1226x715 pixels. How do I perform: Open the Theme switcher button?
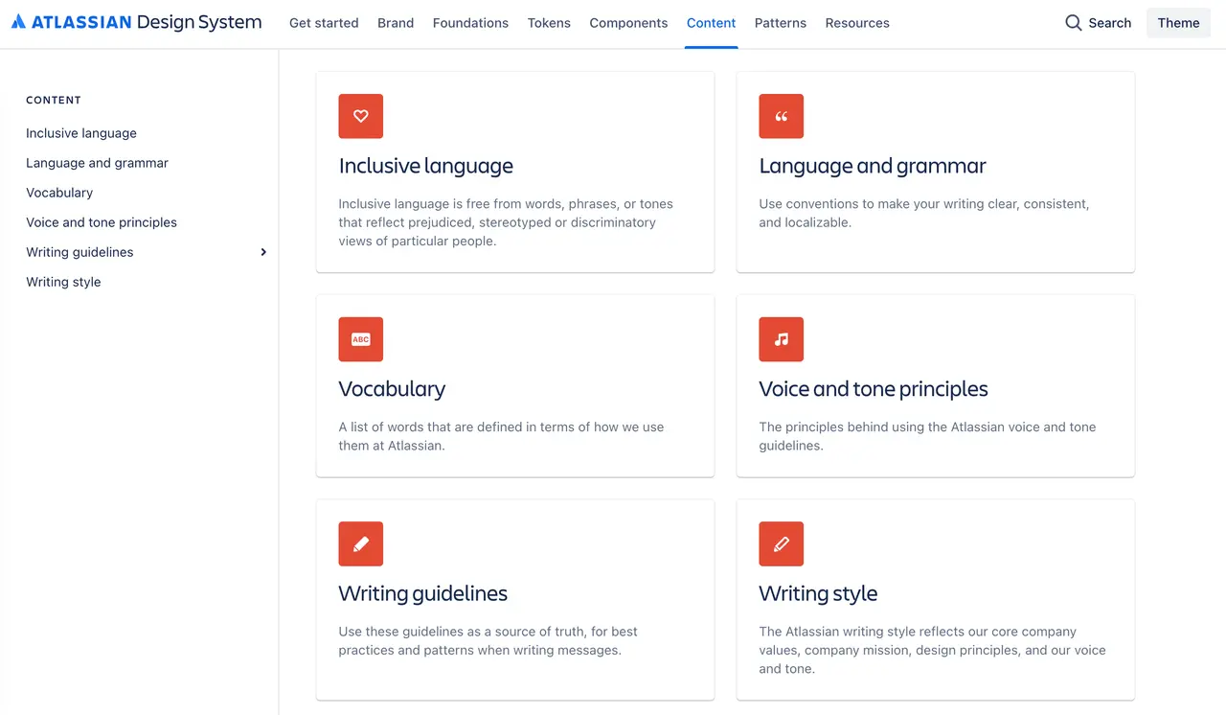click(x=1178, y=23)
